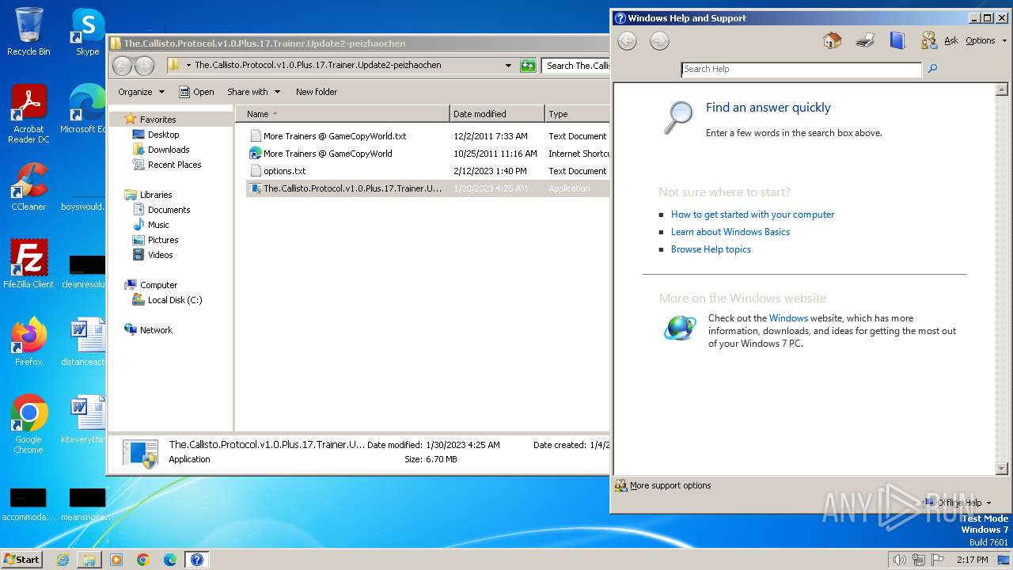The height and width of the screenshot is (570, 1013).
Task: Select Network in navigation pane
Action: (x=156, y=330)
